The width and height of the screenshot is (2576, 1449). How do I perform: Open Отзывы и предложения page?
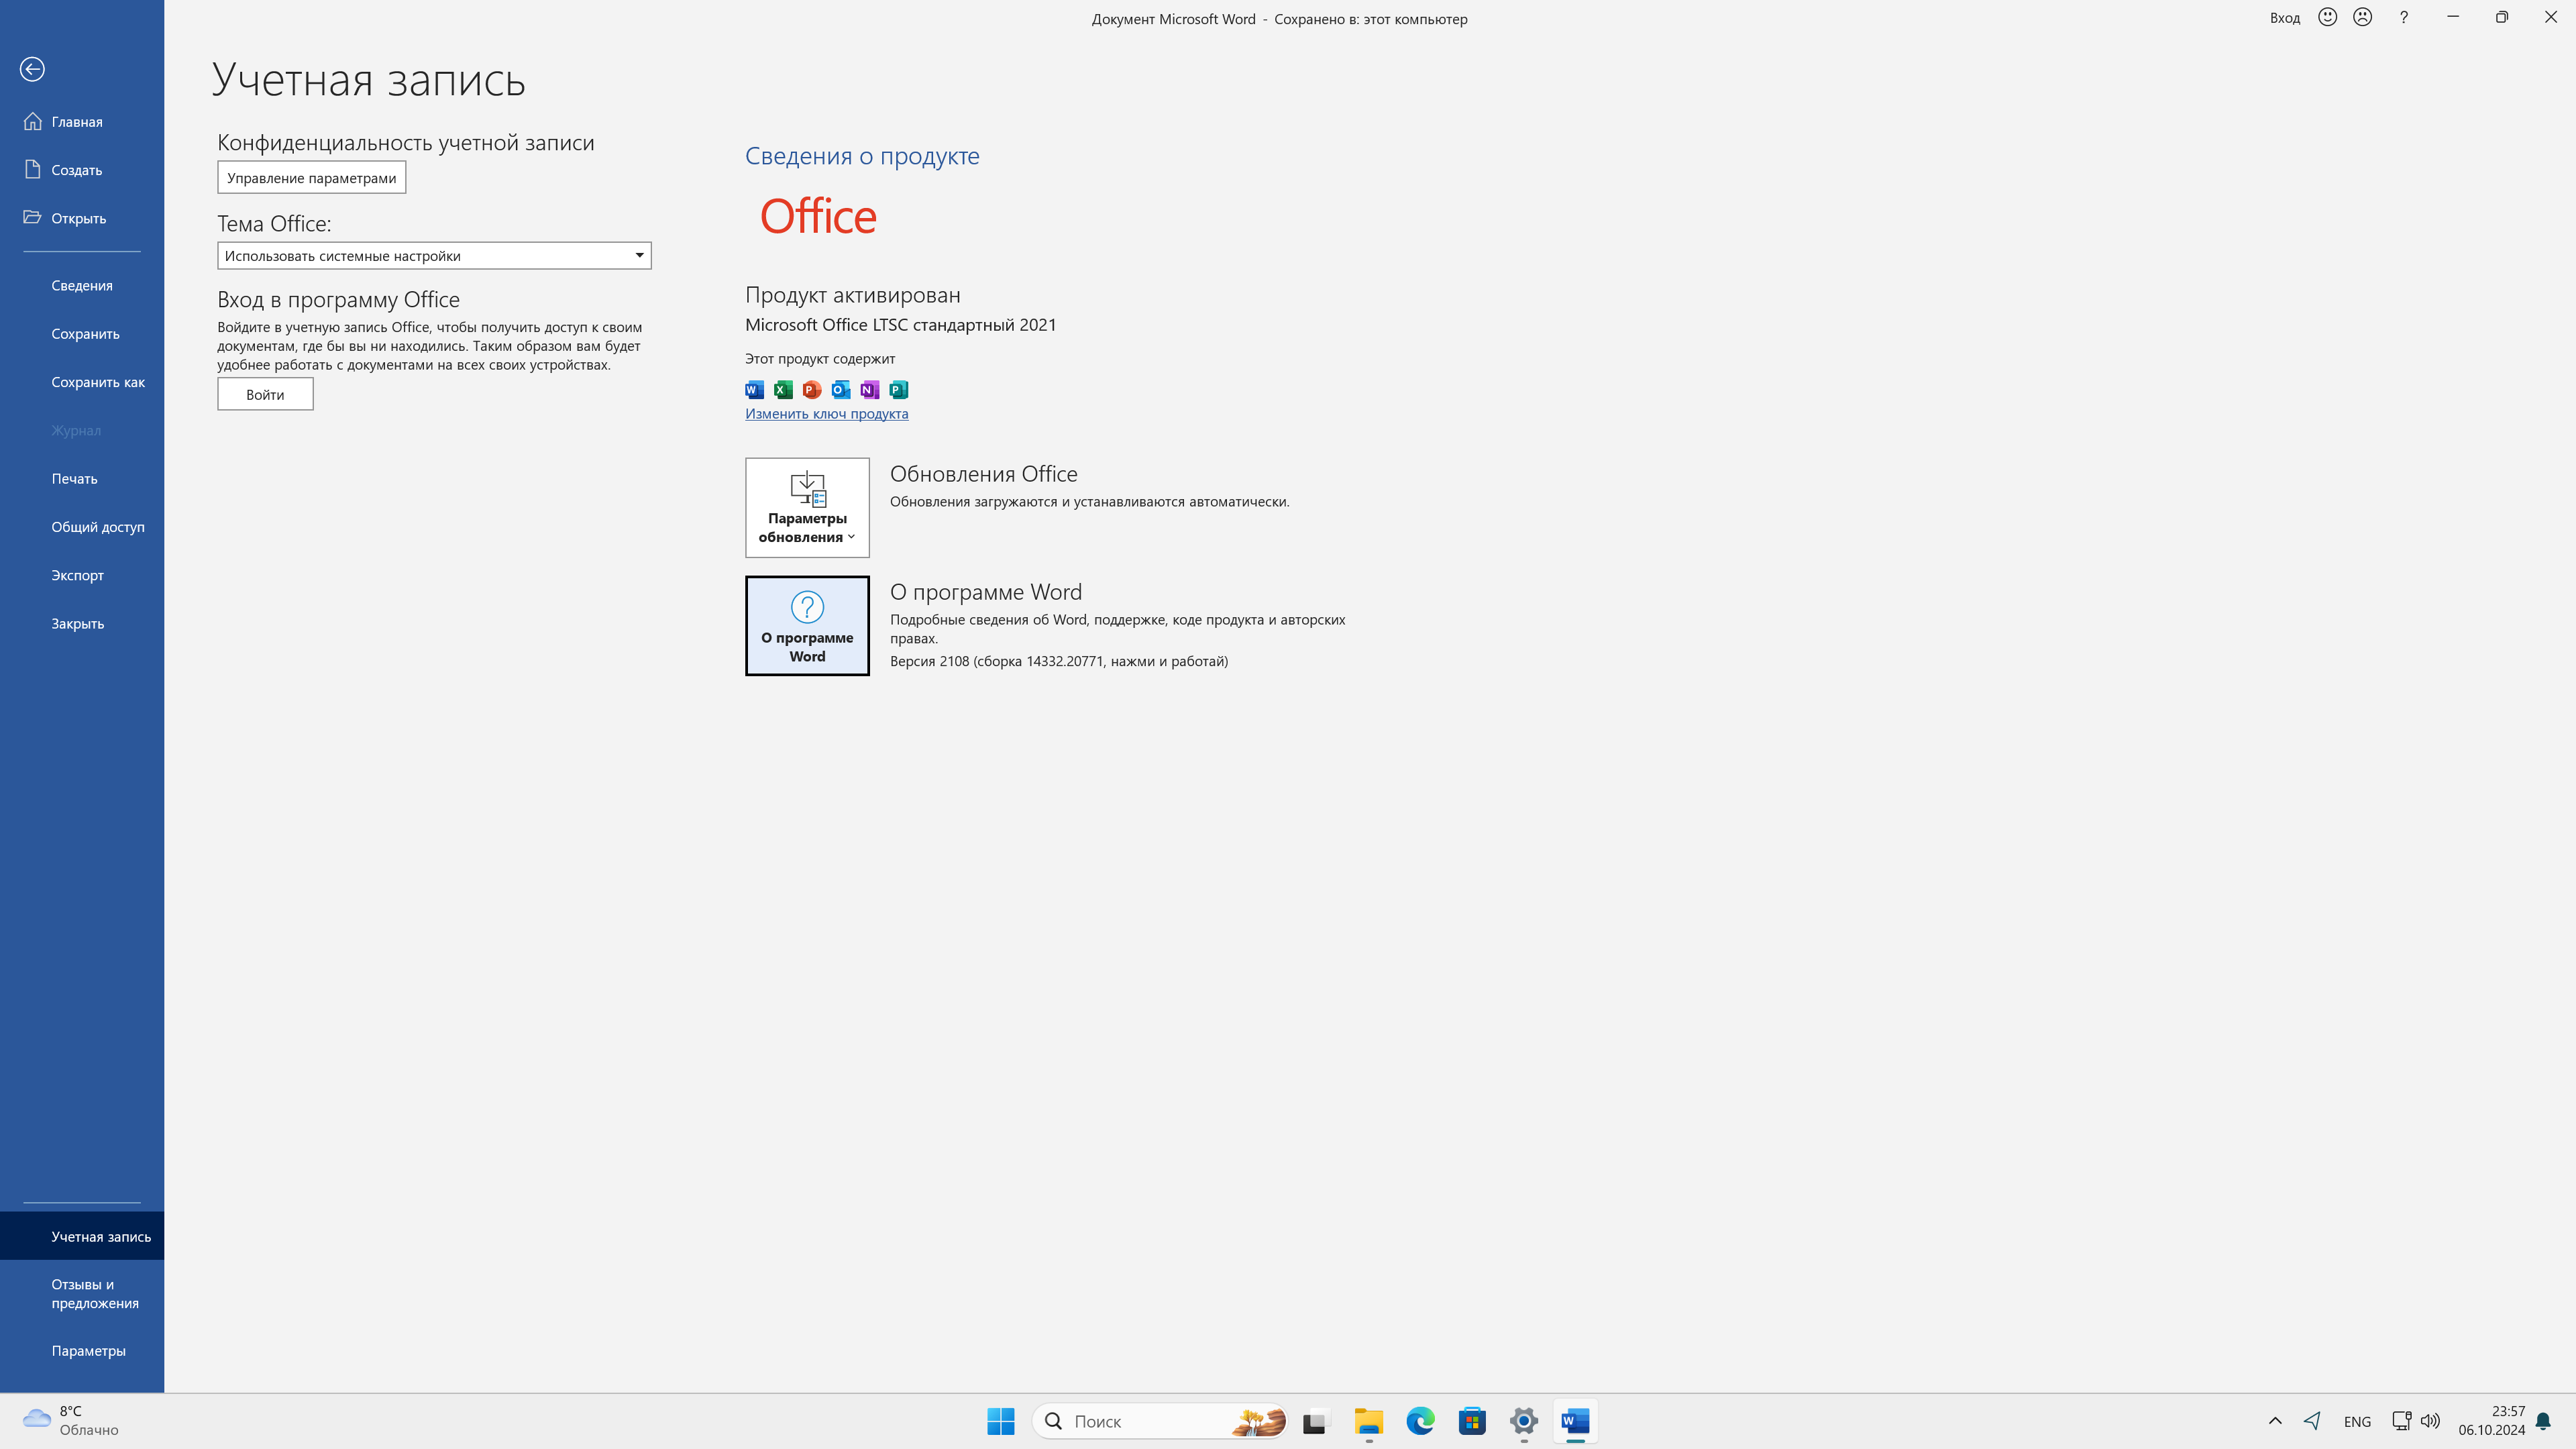82,1294
